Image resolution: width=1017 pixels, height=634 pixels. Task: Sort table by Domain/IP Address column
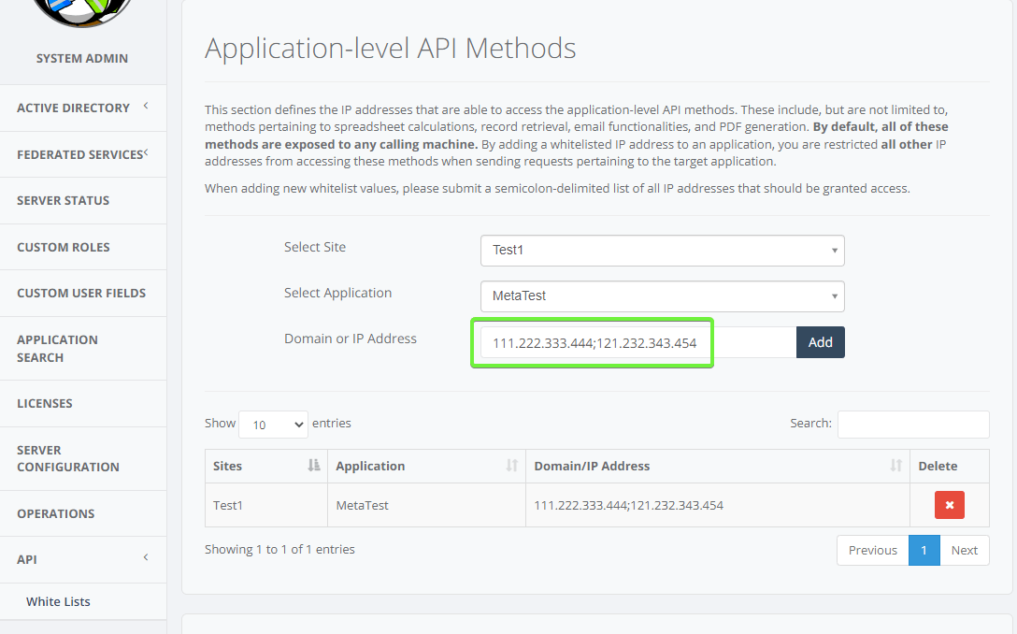click(717, 466)
